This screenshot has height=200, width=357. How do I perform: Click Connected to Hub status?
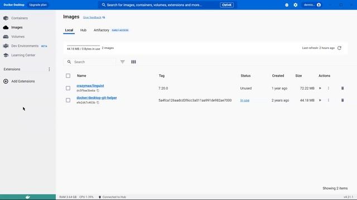(112, 197)
